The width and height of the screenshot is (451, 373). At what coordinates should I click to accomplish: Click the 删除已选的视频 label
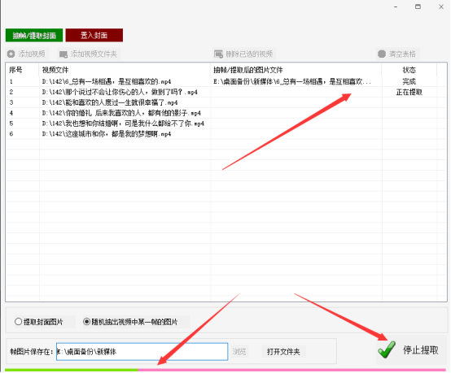click(x=249, y=54)
